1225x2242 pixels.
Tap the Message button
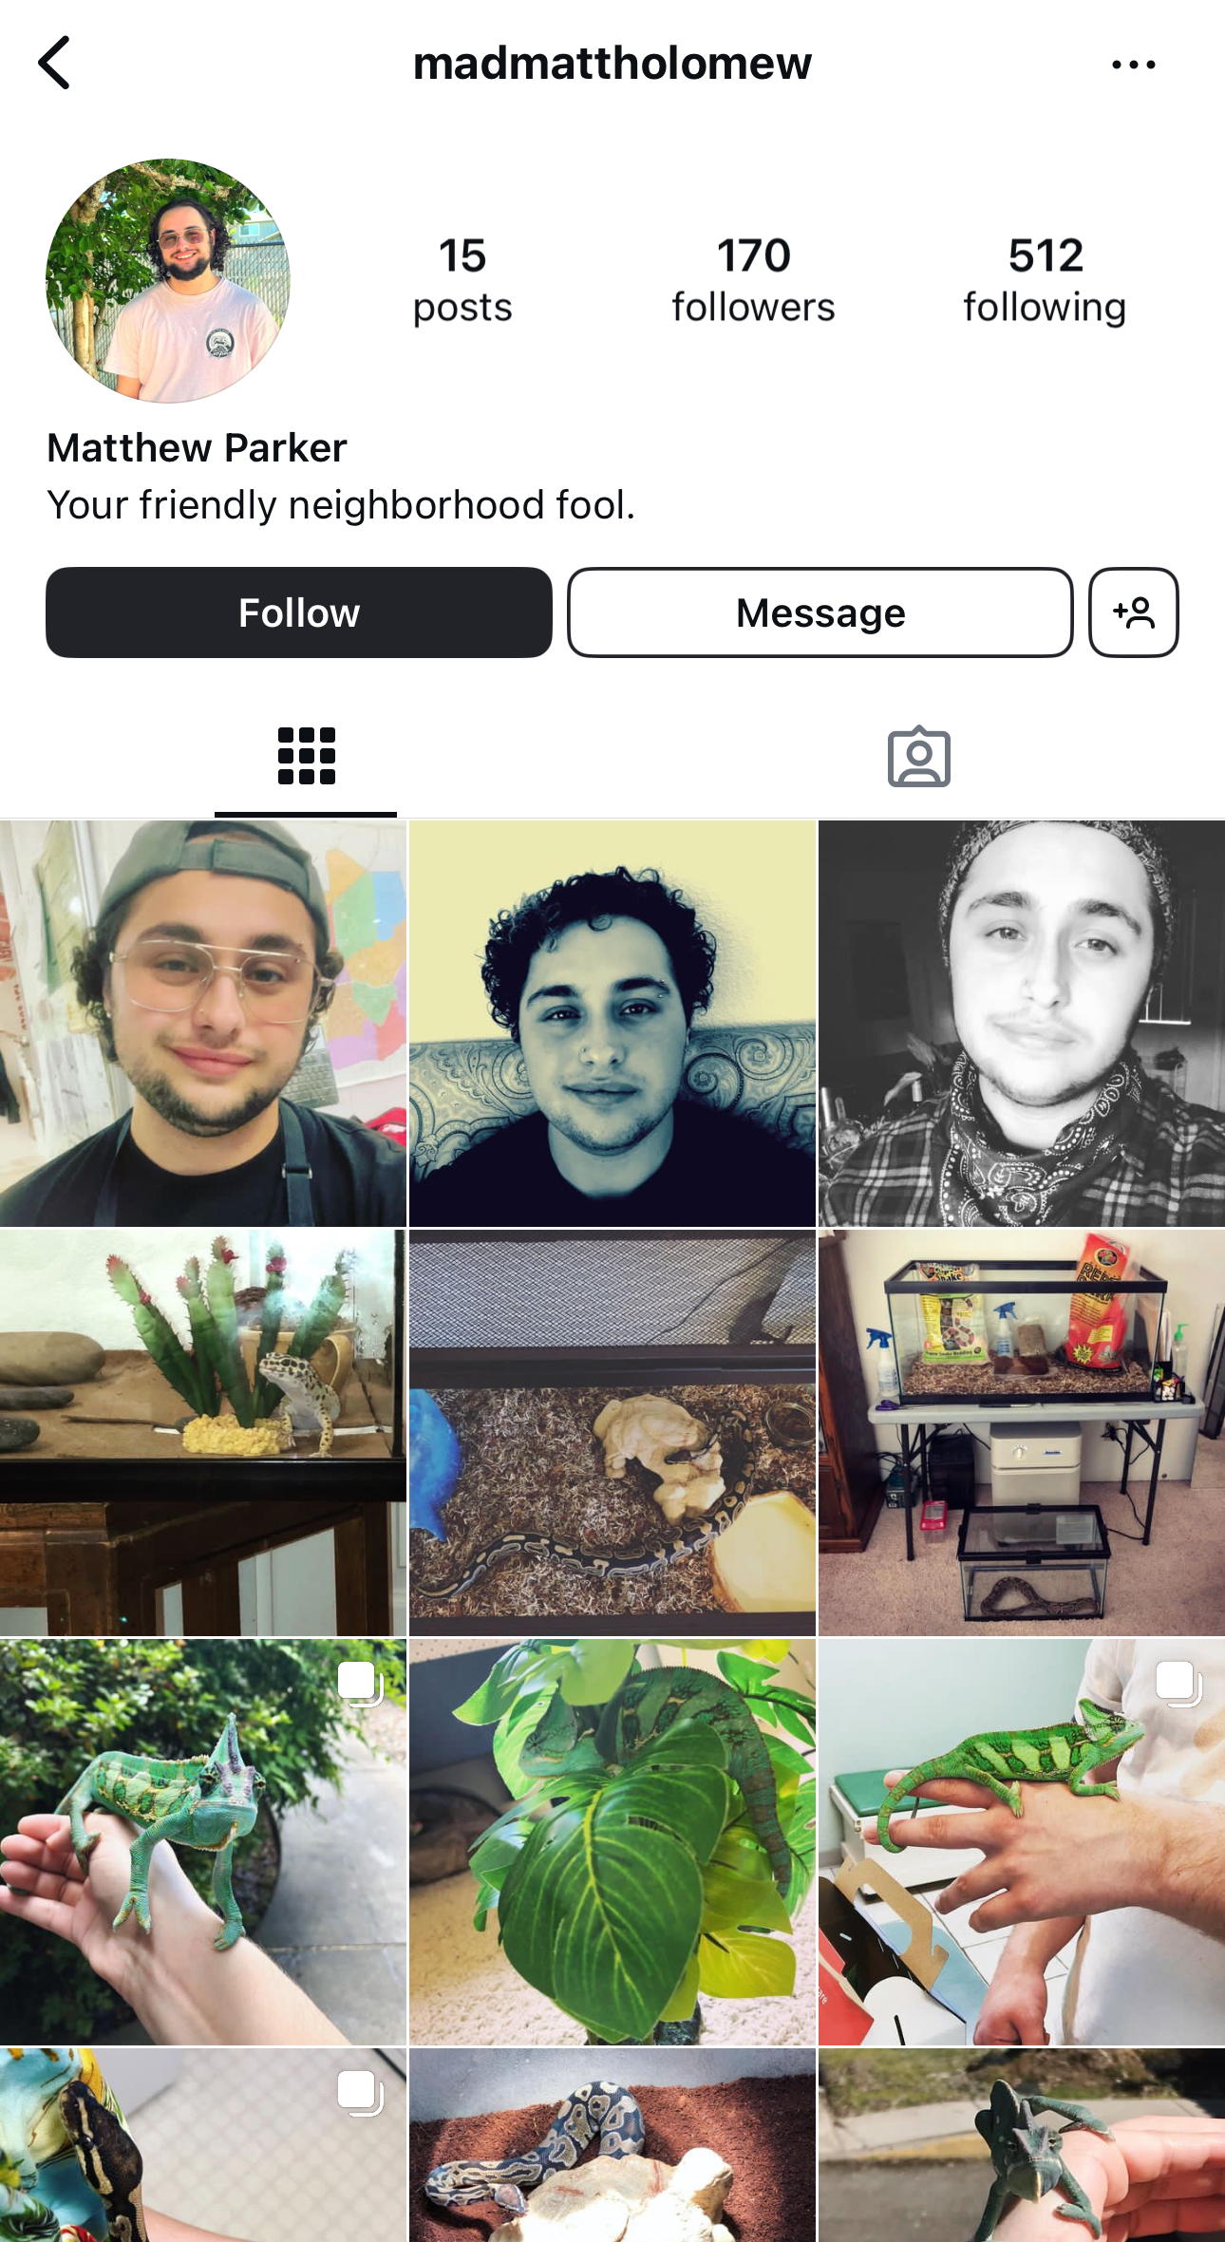point(820,612)
